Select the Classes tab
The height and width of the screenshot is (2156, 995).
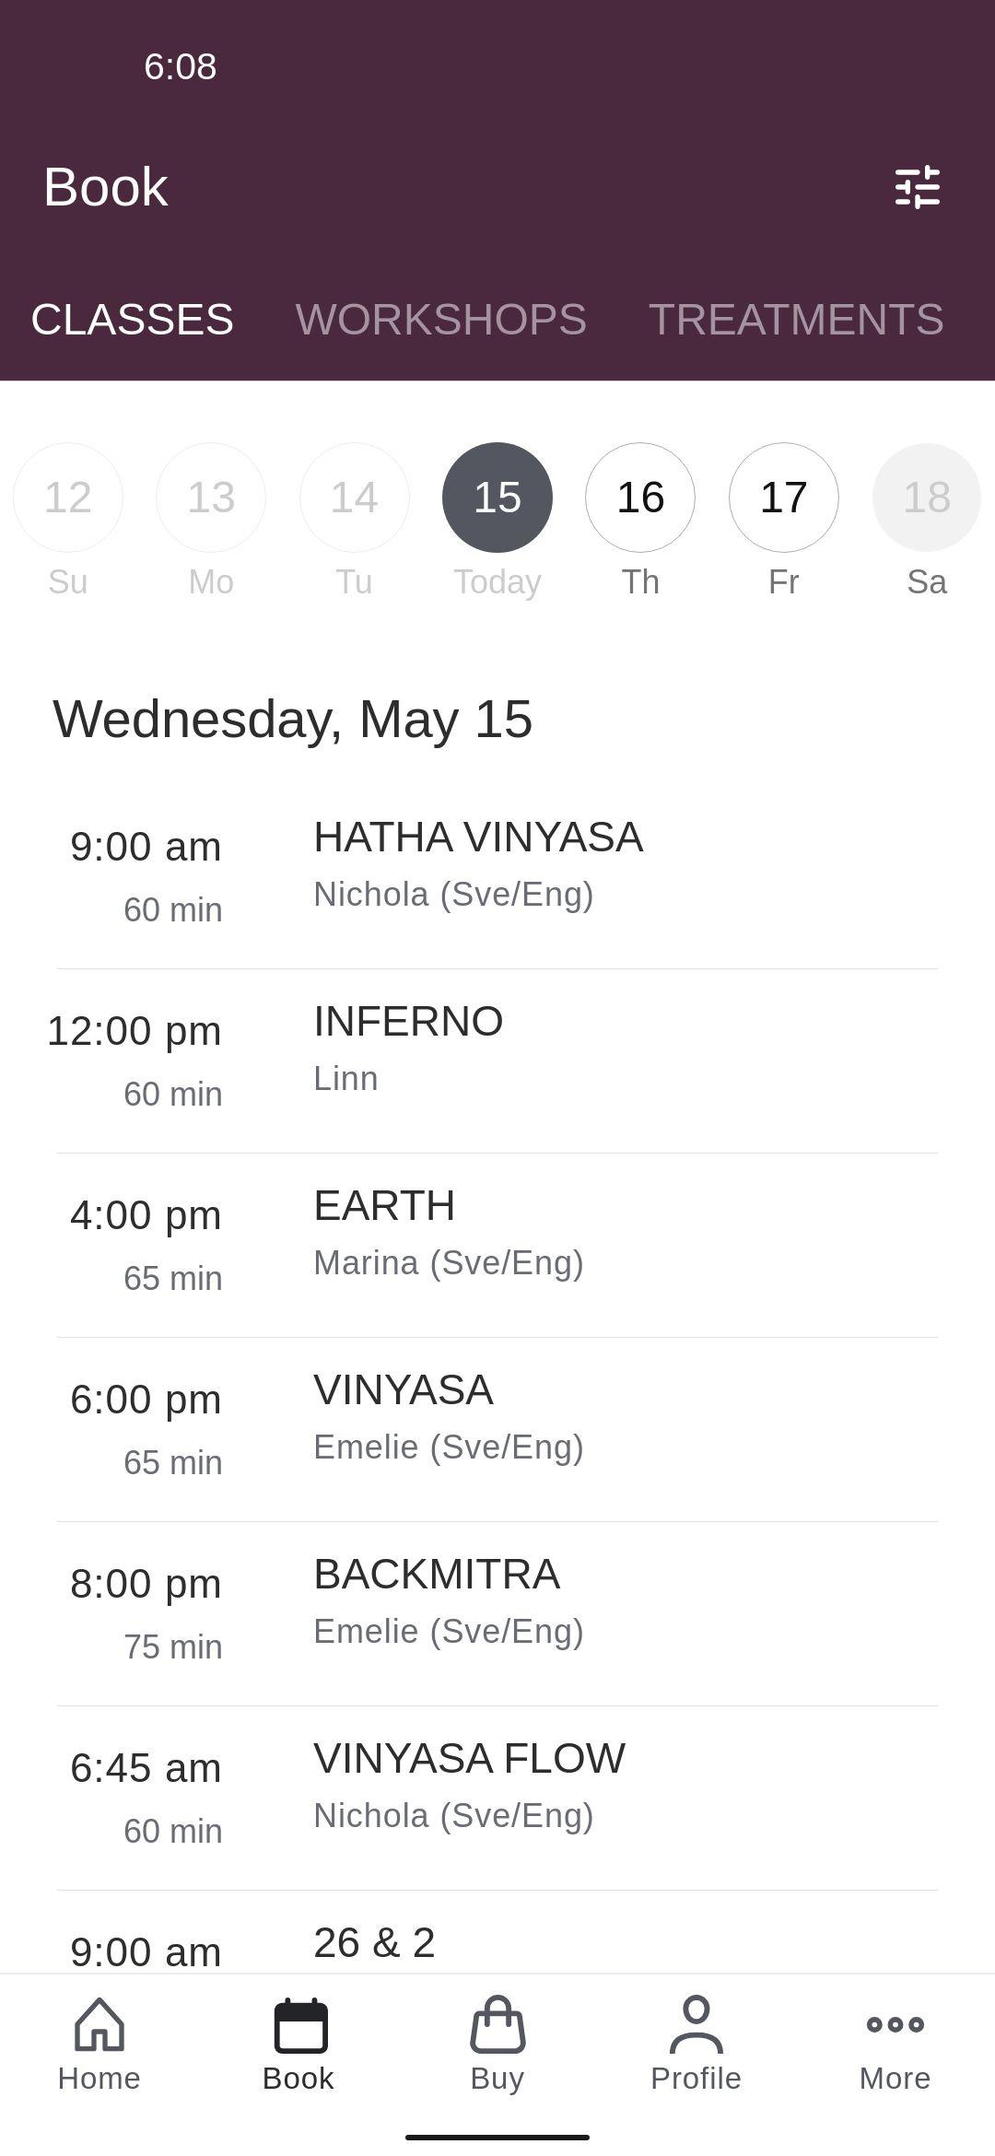(133, 320)
